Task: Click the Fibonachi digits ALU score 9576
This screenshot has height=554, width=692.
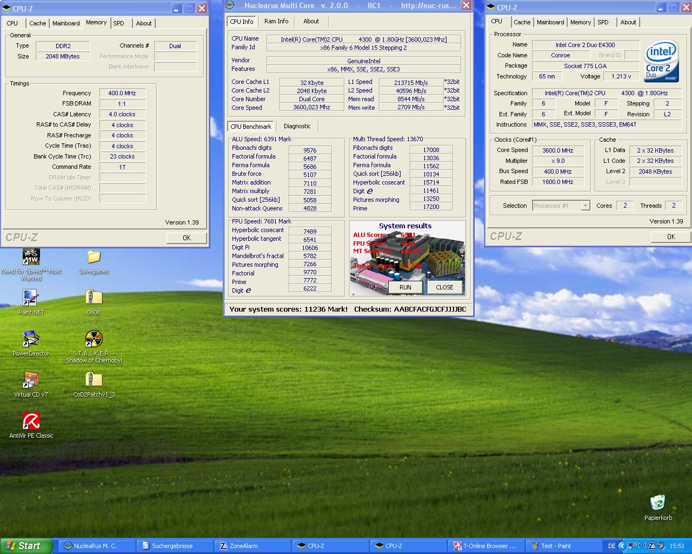Action: pos(310,150)
